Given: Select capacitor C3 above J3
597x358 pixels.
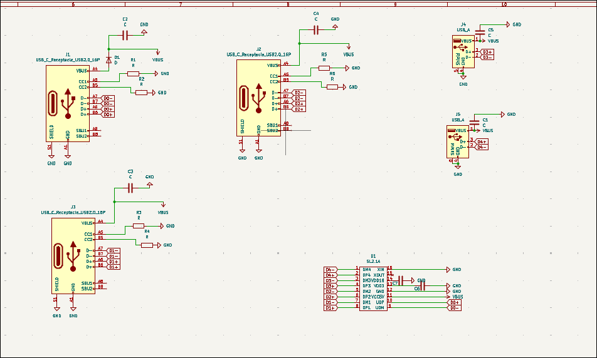Looking at the screenshot, I should coord(130,188).
